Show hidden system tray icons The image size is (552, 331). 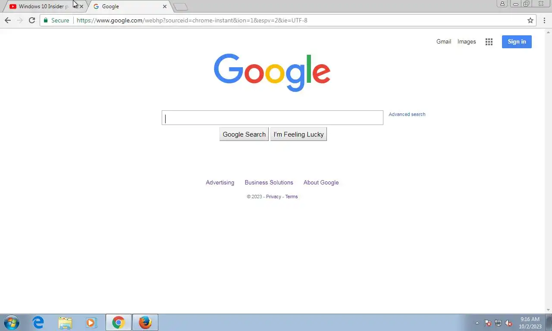(477, 323)
